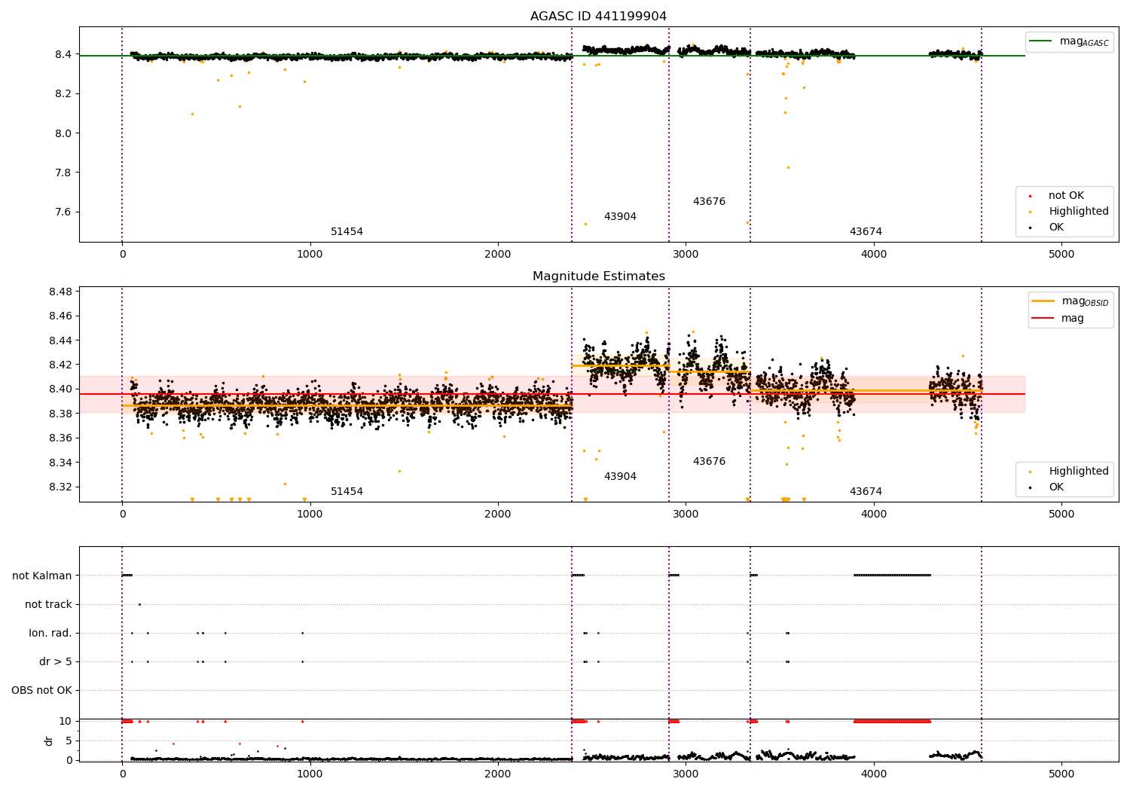Image resolution: width=1130 pixels, height=791 pixels.
Task: Click x-axis tick 0 under the middle plot
Action: (122, 515)
